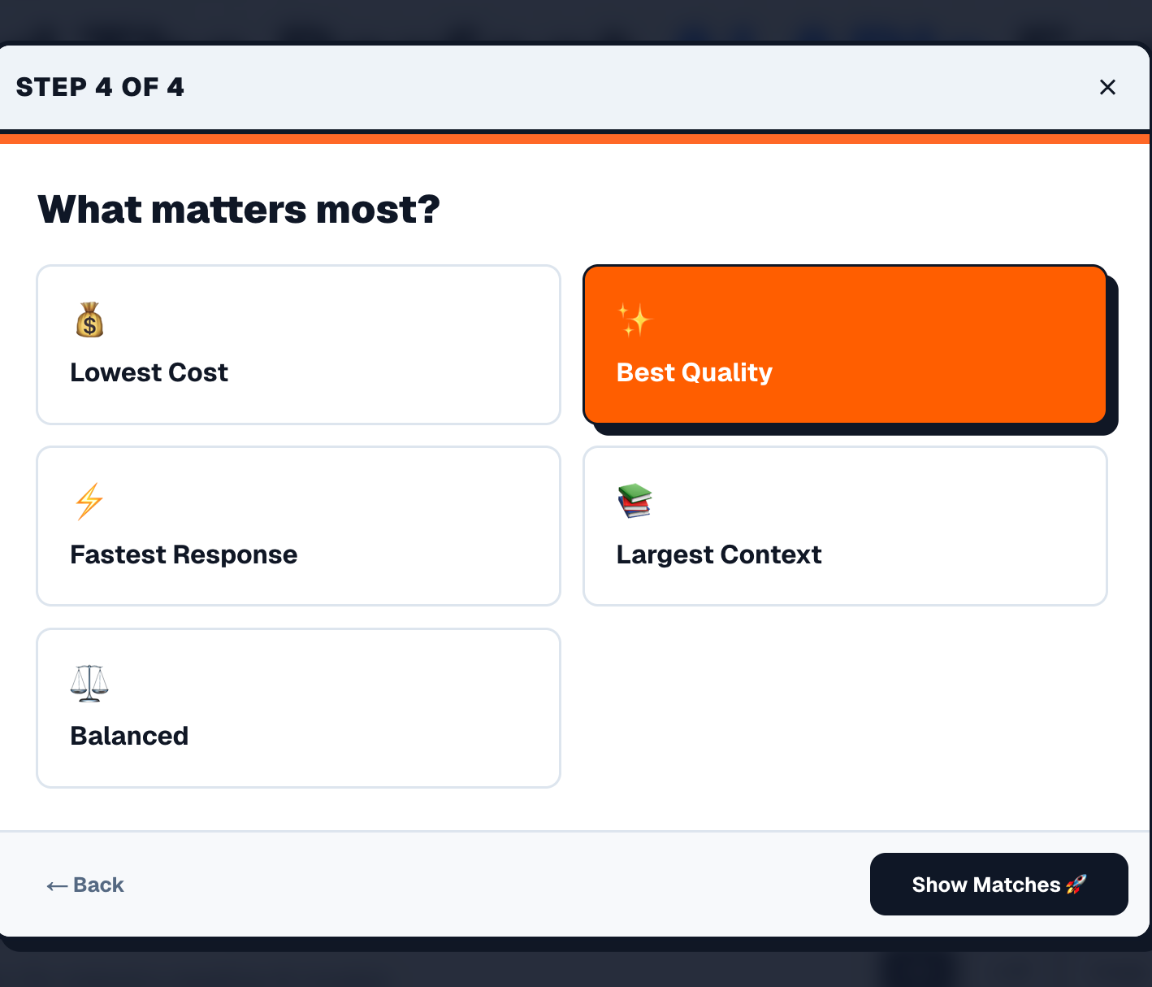Image resolution: width=1152 pixels, height=987 pixels.
Task: Click the rocket icon on Show Matches
Action: [1076, 885]
